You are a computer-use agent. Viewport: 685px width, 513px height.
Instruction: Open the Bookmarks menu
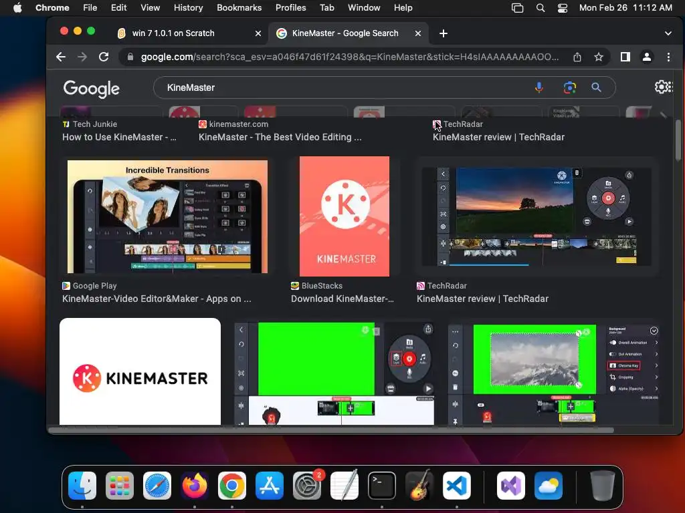[239, 7]
